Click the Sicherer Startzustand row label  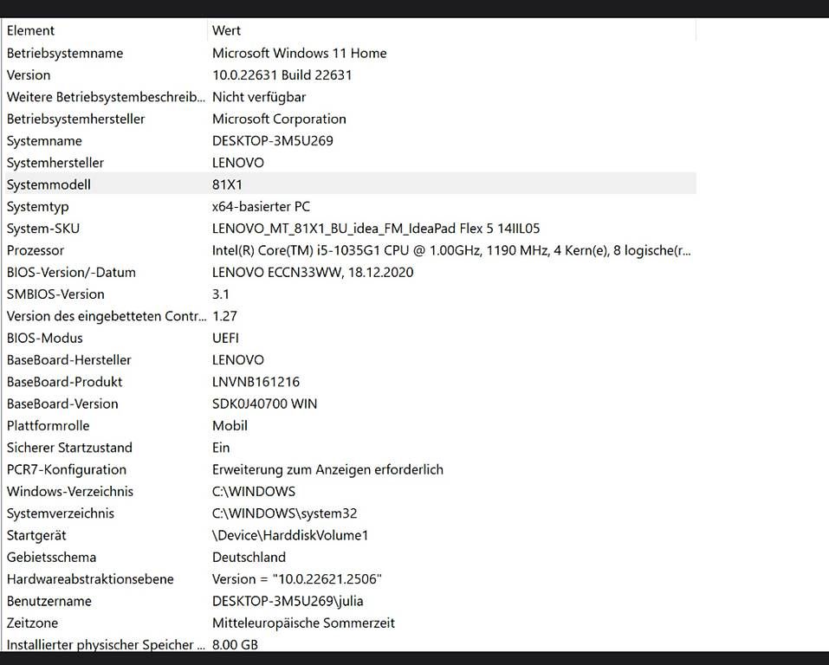[x=70, y=449]
